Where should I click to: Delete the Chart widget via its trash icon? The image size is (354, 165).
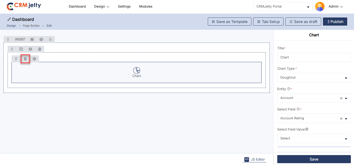(x=25, y=59)
